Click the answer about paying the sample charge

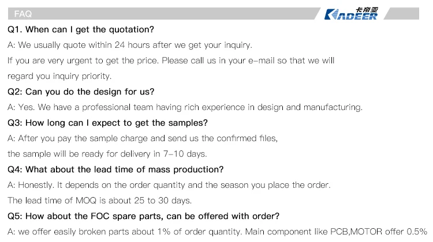[x=143, y=138]
